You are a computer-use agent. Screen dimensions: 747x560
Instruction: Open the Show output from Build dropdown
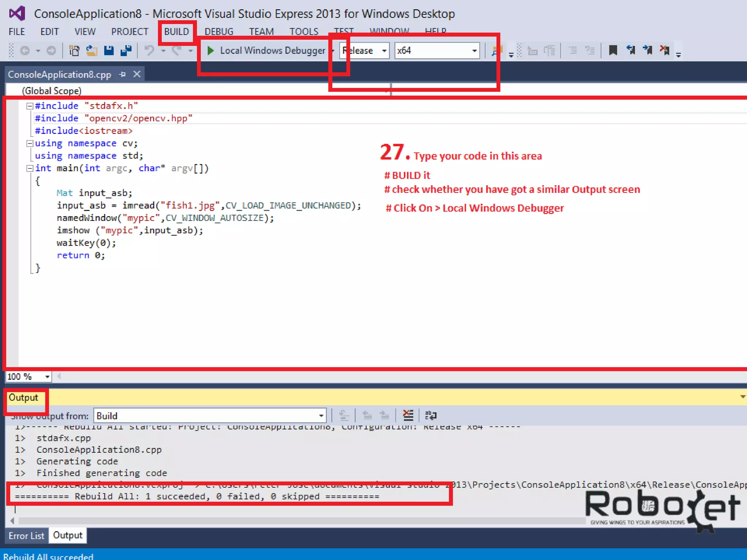pyautogui.click(x=321, y=416)
